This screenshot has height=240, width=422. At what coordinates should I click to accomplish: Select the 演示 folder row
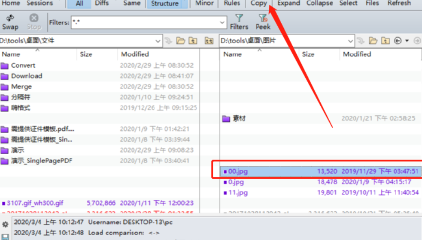pyautogui.click(x=100, y=150)
